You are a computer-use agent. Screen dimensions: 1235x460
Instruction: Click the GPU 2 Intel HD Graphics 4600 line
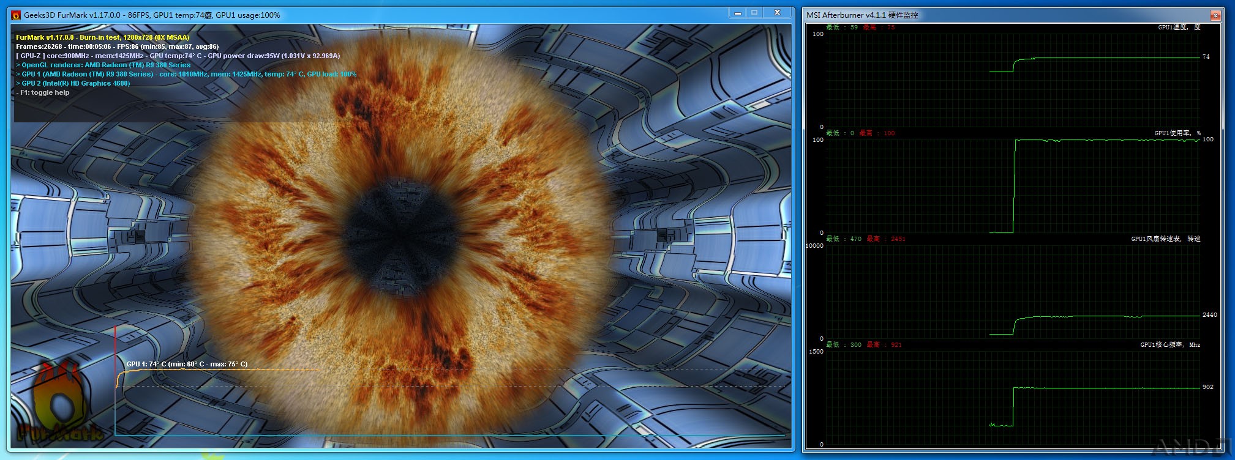click(73, 83)
